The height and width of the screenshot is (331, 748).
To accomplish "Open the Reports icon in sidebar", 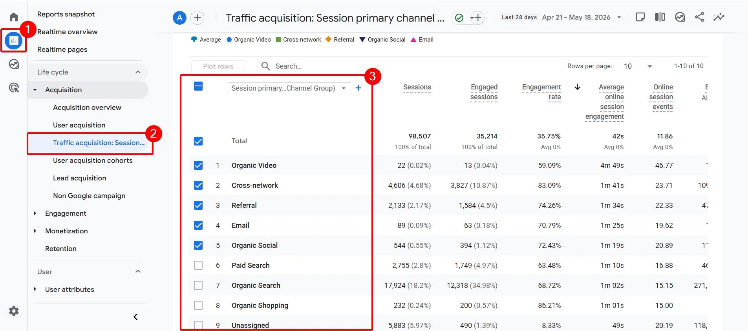I will (x=14, y=40).
